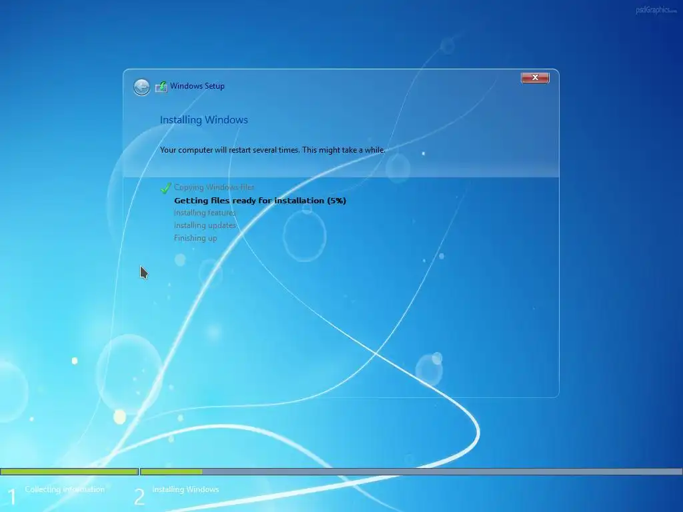Click 'Your computer will restart several times' text

point(229,150)
